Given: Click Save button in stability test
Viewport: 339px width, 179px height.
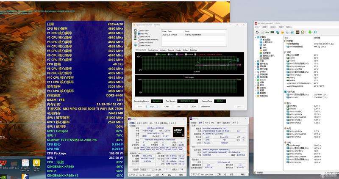Looking at the screenshot, I should click(x=178, y=107).
